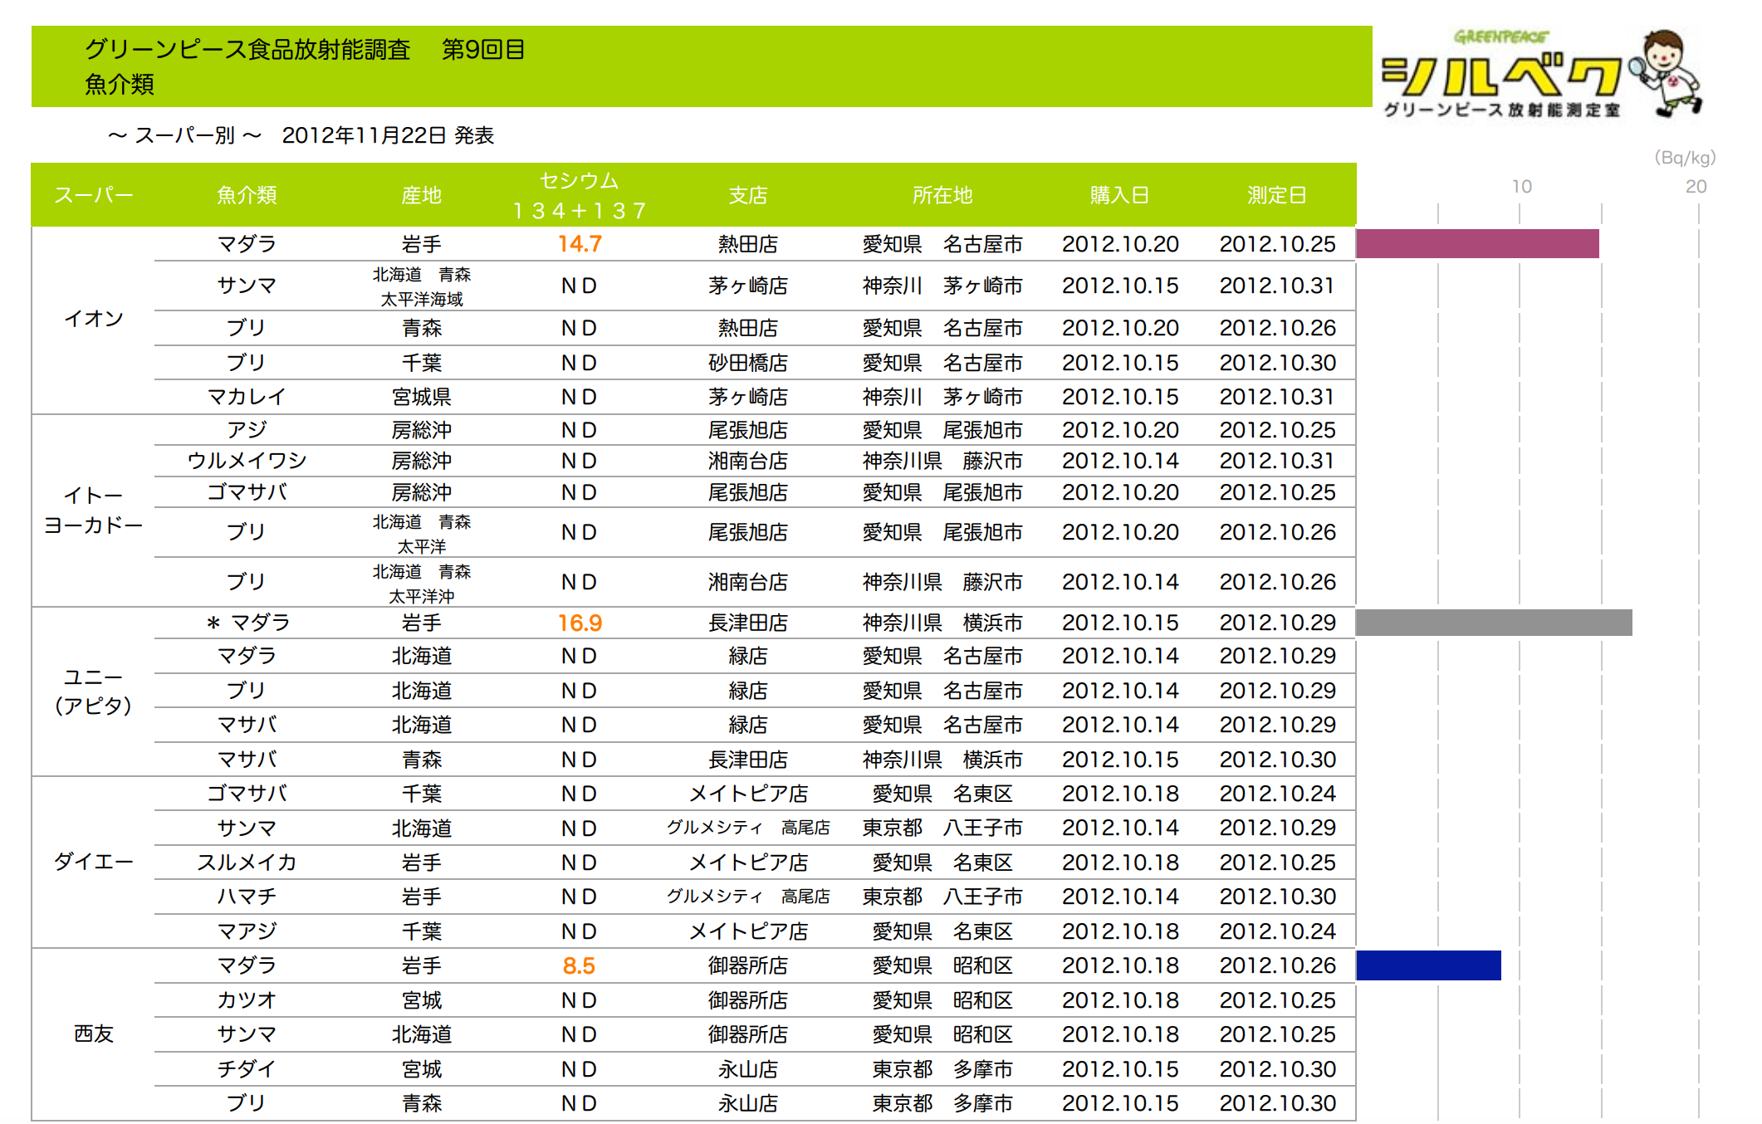This screenshot has height=1124, width=1762.
Task: Click 東京都 多摩市 in チダイ row
Action: pyautogui.click(x=942, y=1069)
